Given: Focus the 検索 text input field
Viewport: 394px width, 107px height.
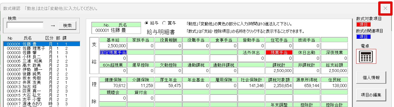Looking at the screenshot, I should tap(25, 25).
